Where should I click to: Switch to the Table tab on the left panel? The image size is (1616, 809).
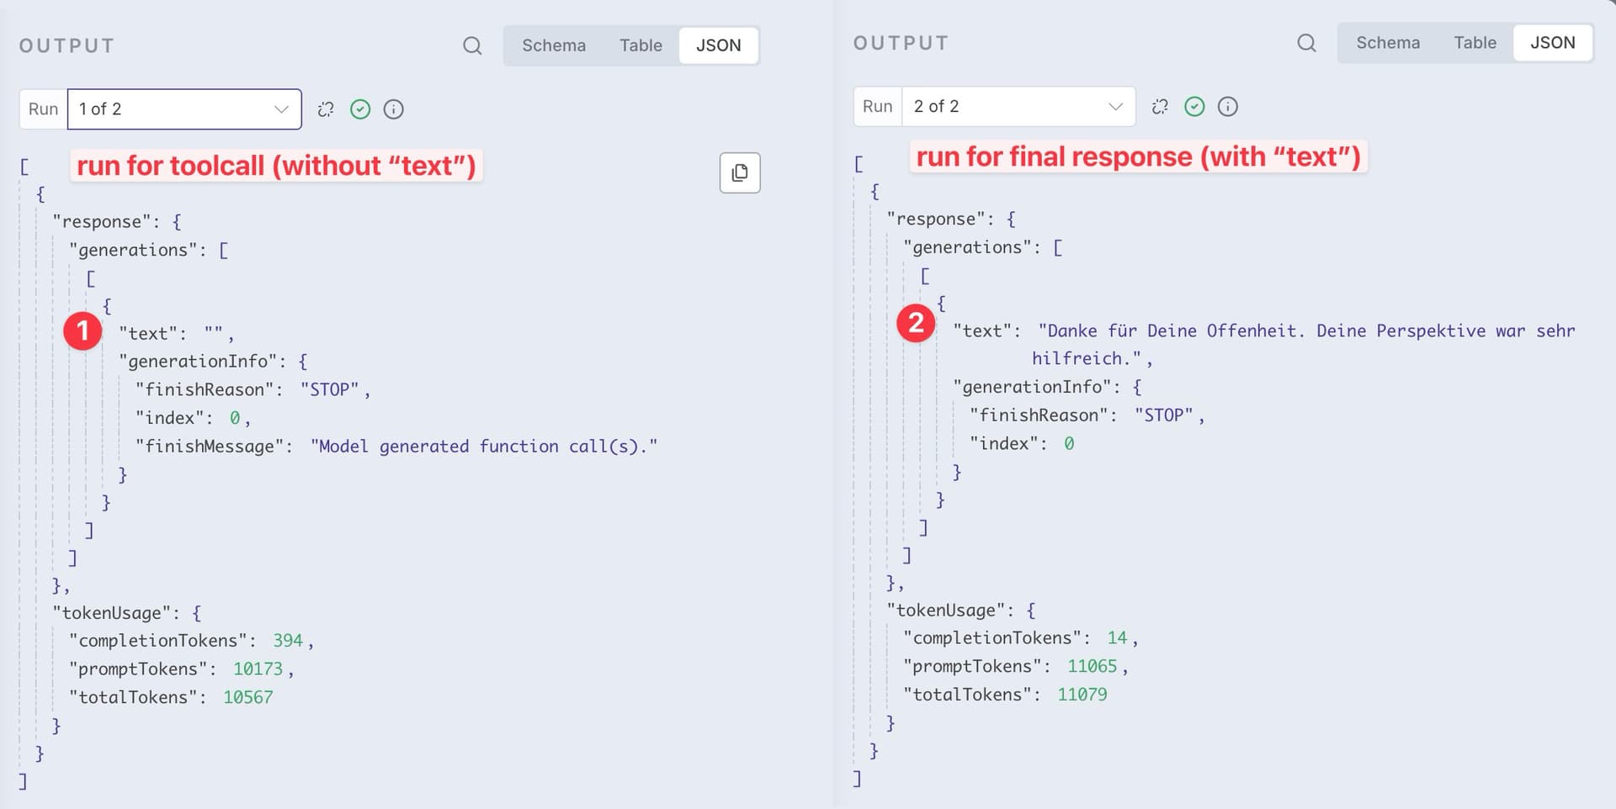tap(641, 45)
